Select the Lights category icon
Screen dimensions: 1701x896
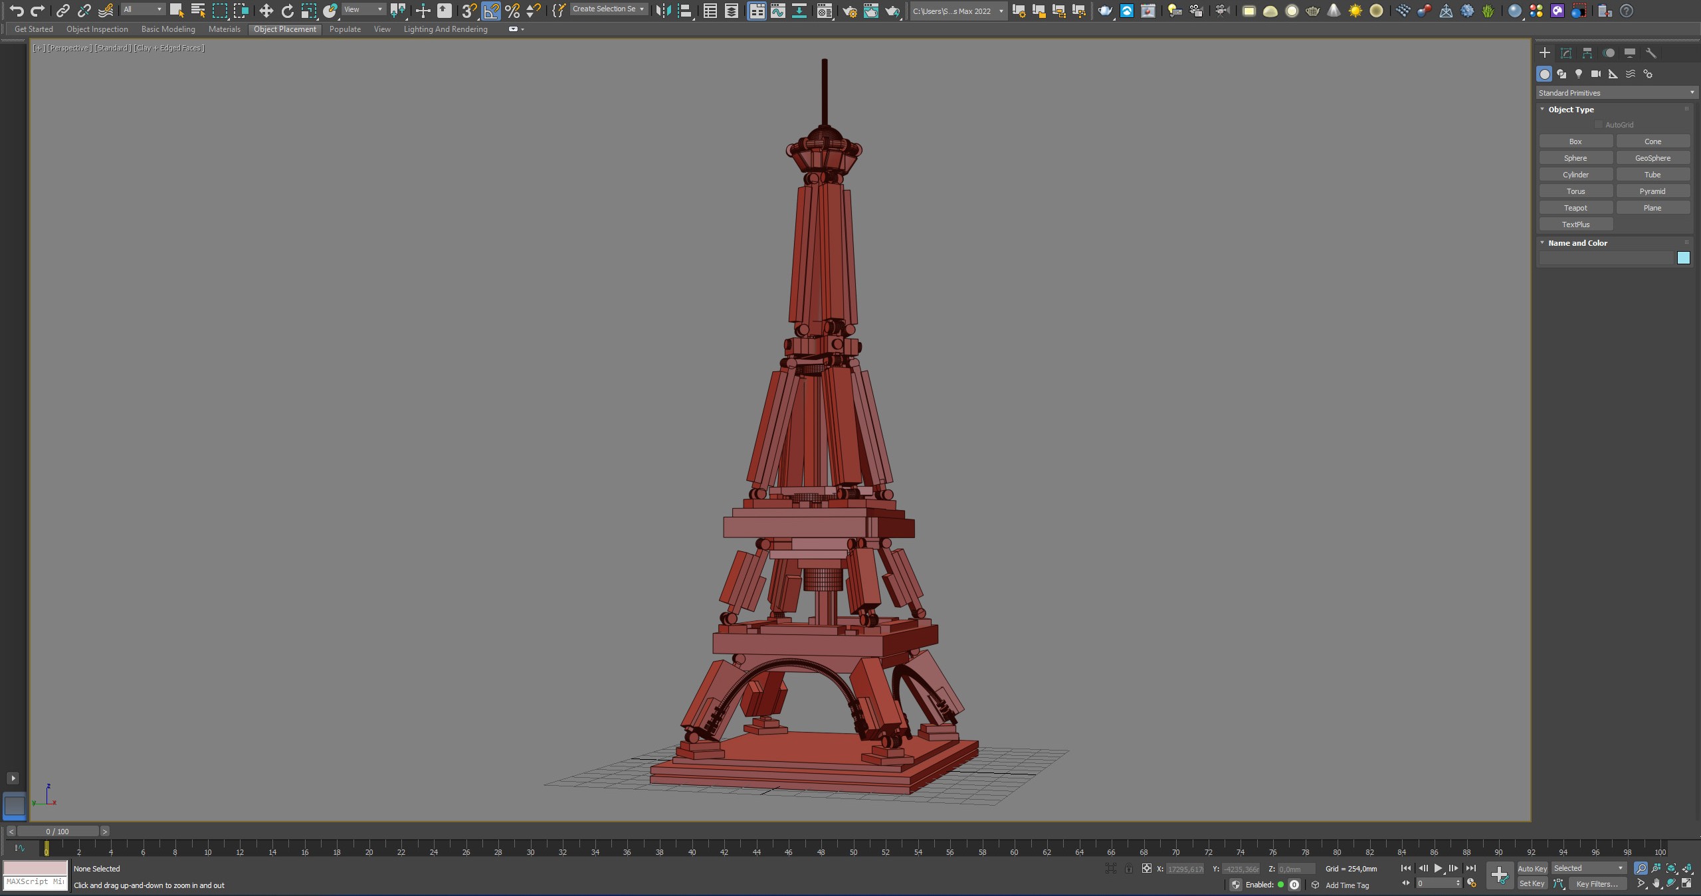pos(1579,74)
